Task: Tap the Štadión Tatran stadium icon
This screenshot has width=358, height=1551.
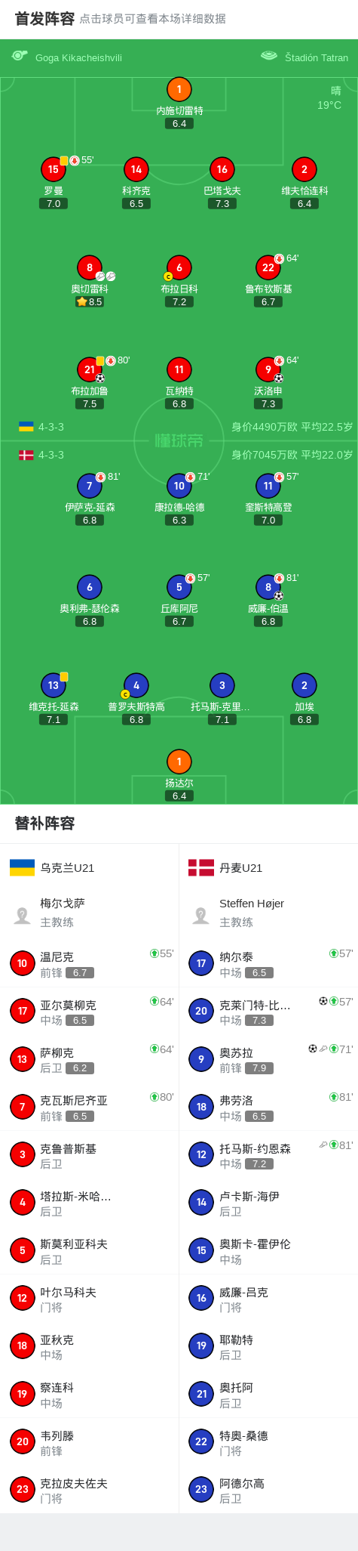Action: 269,56
